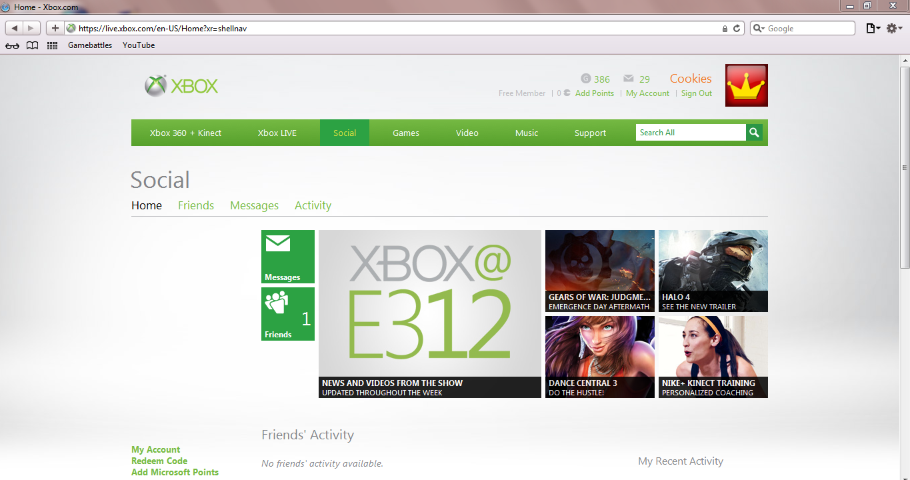Click the Sign Out link
The height and width of the screenshot is (480, 910).
[x=697, y=93]
